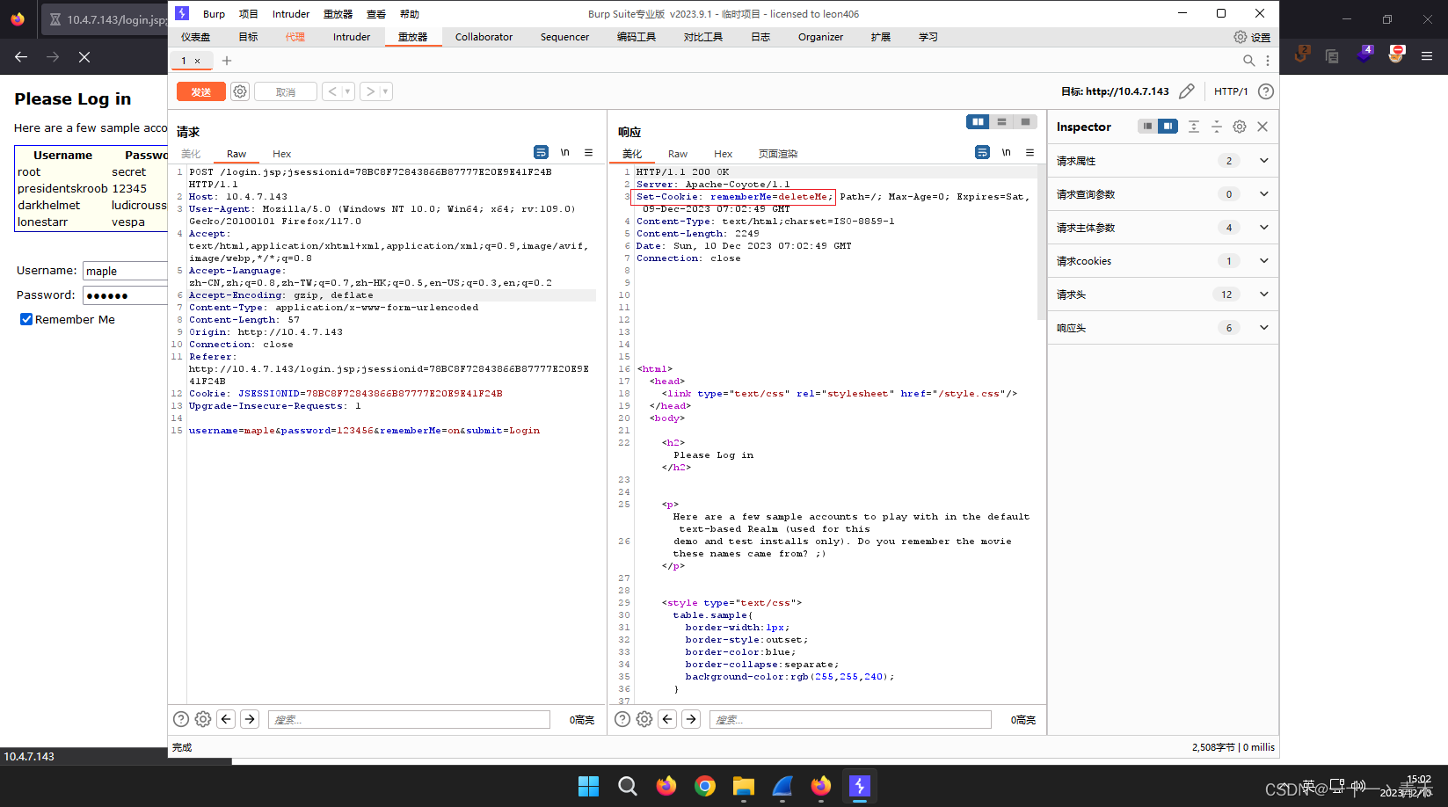
Task: Click the 取消 cancel button
Action: [x=286, y=91]
